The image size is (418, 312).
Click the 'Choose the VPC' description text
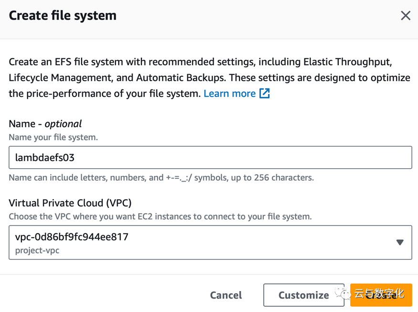pos(160,216)
